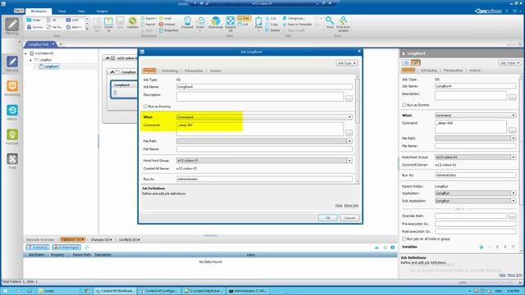The image size is (525, 295).
Task: Click the Find ribbon icon
Action: tap(330, 22)
